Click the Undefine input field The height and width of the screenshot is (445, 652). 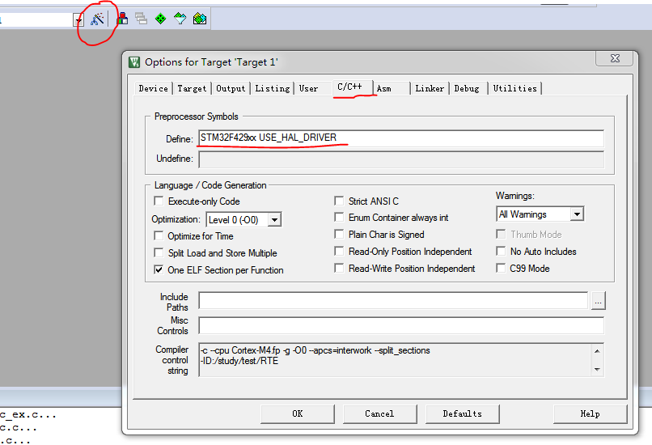point(401,159)
